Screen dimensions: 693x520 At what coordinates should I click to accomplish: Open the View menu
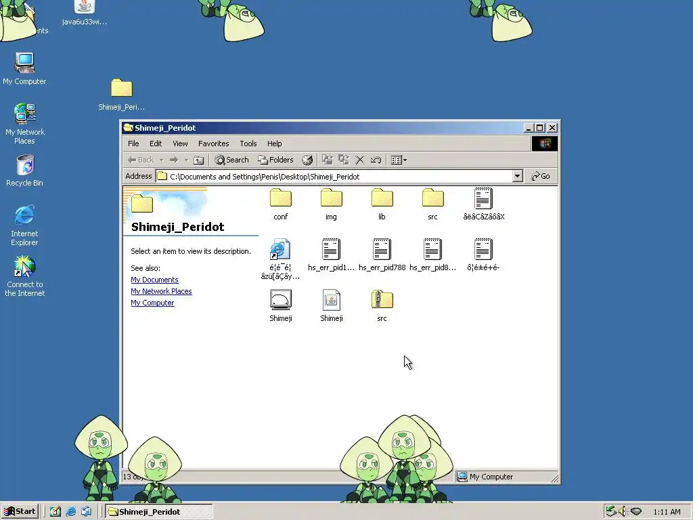pyautogui.click(x=180, y=144)
